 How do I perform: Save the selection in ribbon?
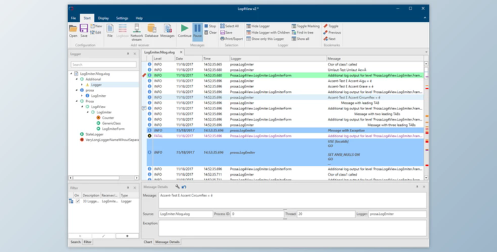[227, 32]
